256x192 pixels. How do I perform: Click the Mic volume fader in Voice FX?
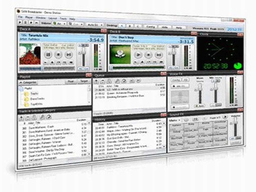[x=216, y=93]
